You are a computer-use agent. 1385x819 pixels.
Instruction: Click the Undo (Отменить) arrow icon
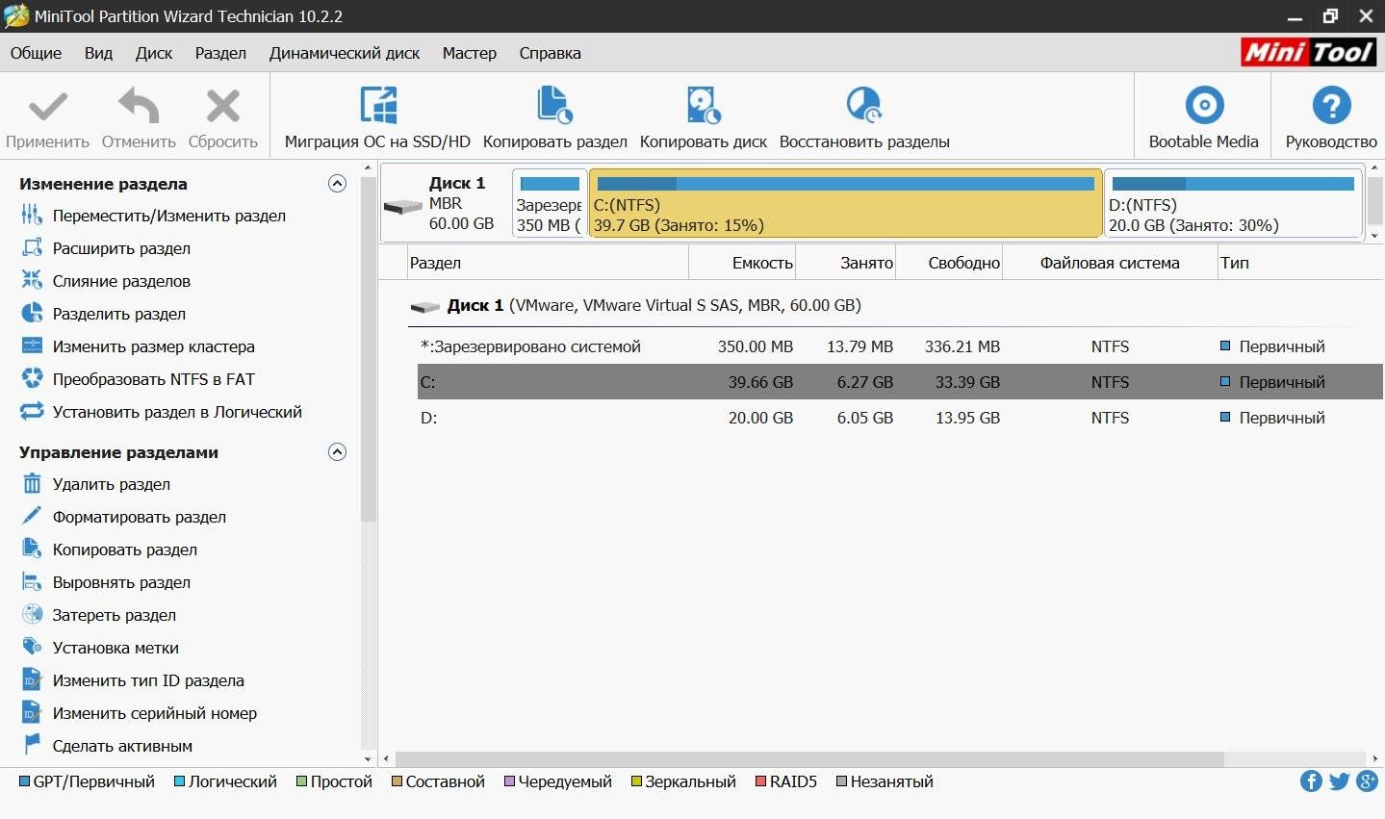pyautogui.click(x=139, y=106)
